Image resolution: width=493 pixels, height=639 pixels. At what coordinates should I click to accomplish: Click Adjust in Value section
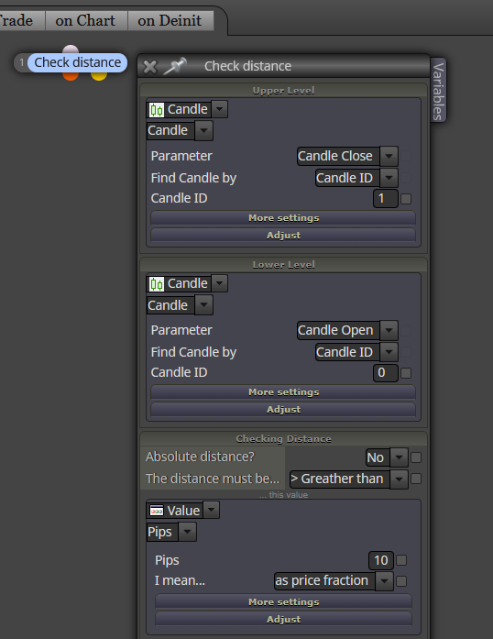tap(283, 619)
